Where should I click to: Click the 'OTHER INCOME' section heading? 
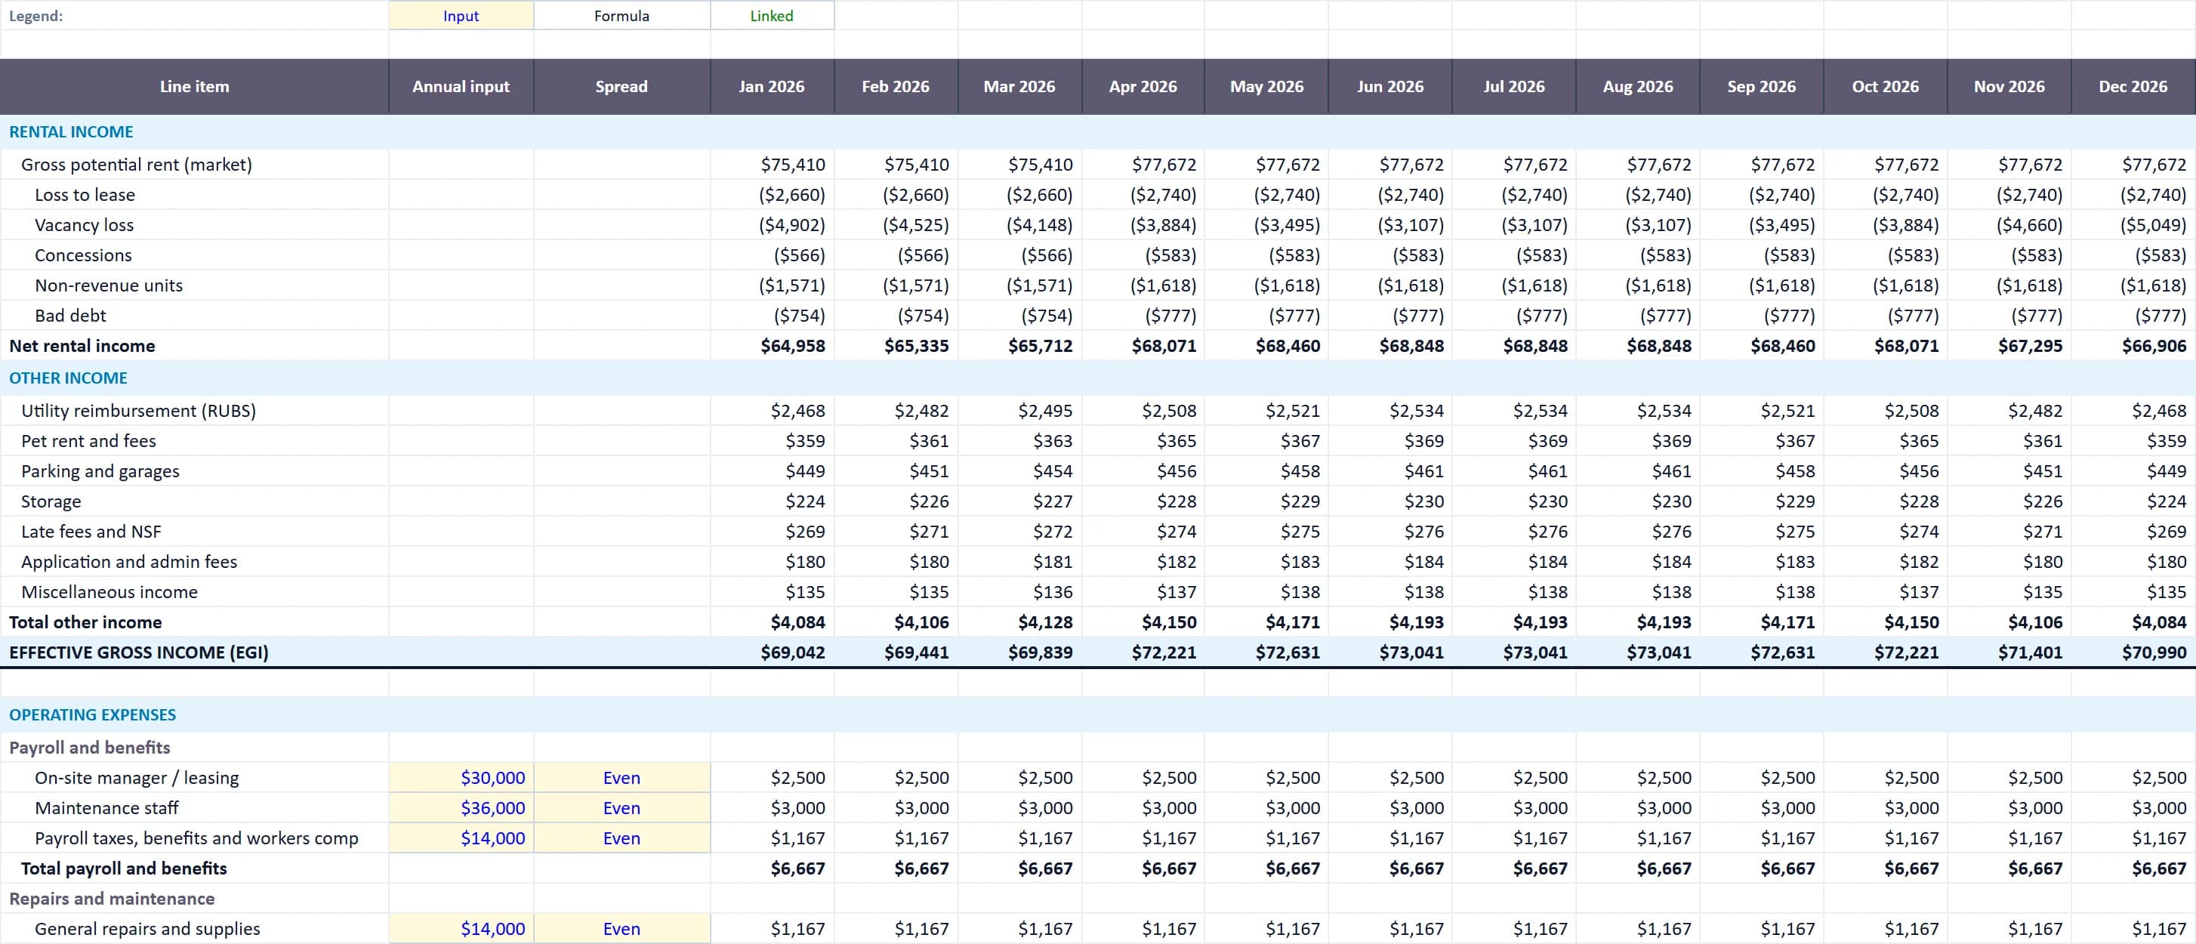tap(68, 378)
